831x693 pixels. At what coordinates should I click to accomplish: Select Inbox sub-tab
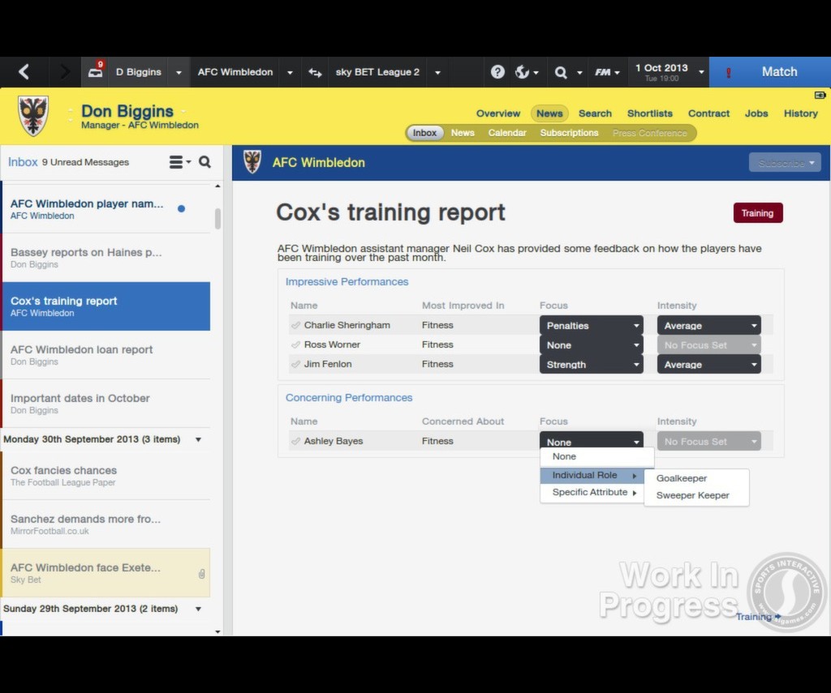pos(424,133)
